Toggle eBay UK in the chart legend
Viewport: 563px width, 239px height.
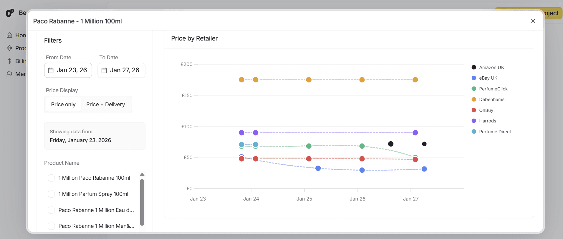(x=484, y=78)
